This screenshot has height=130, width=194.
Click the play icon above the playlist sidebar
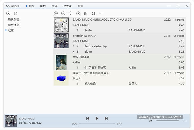tap(8, 13)
